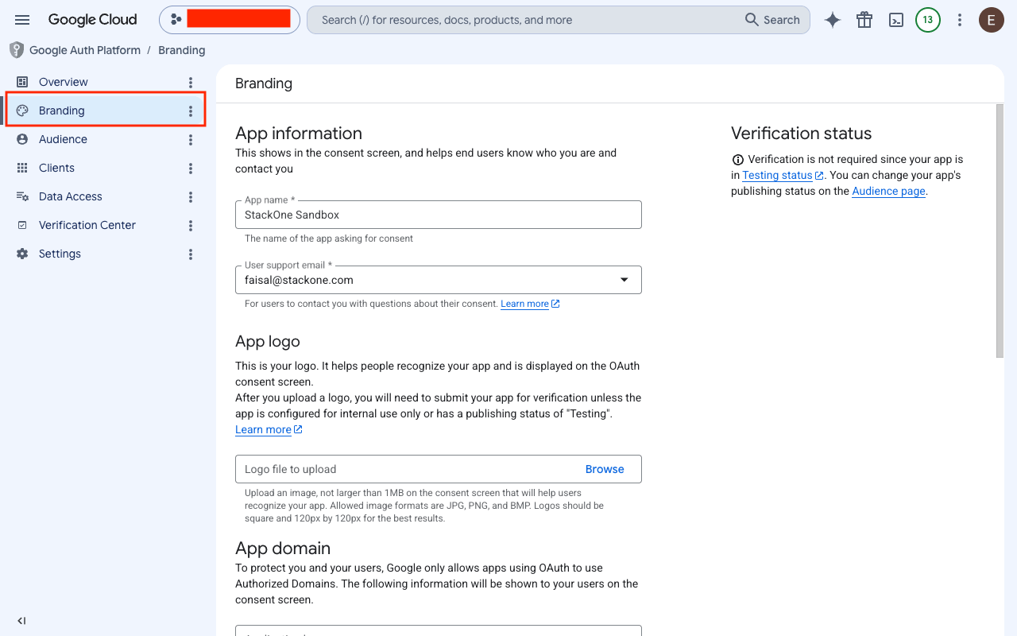
Task: Click the Google Cloud logo
Action: coord(92,20)
